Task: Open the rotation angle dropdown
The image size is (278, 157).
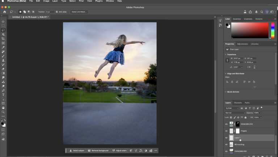Action: [x=242, y=67]
